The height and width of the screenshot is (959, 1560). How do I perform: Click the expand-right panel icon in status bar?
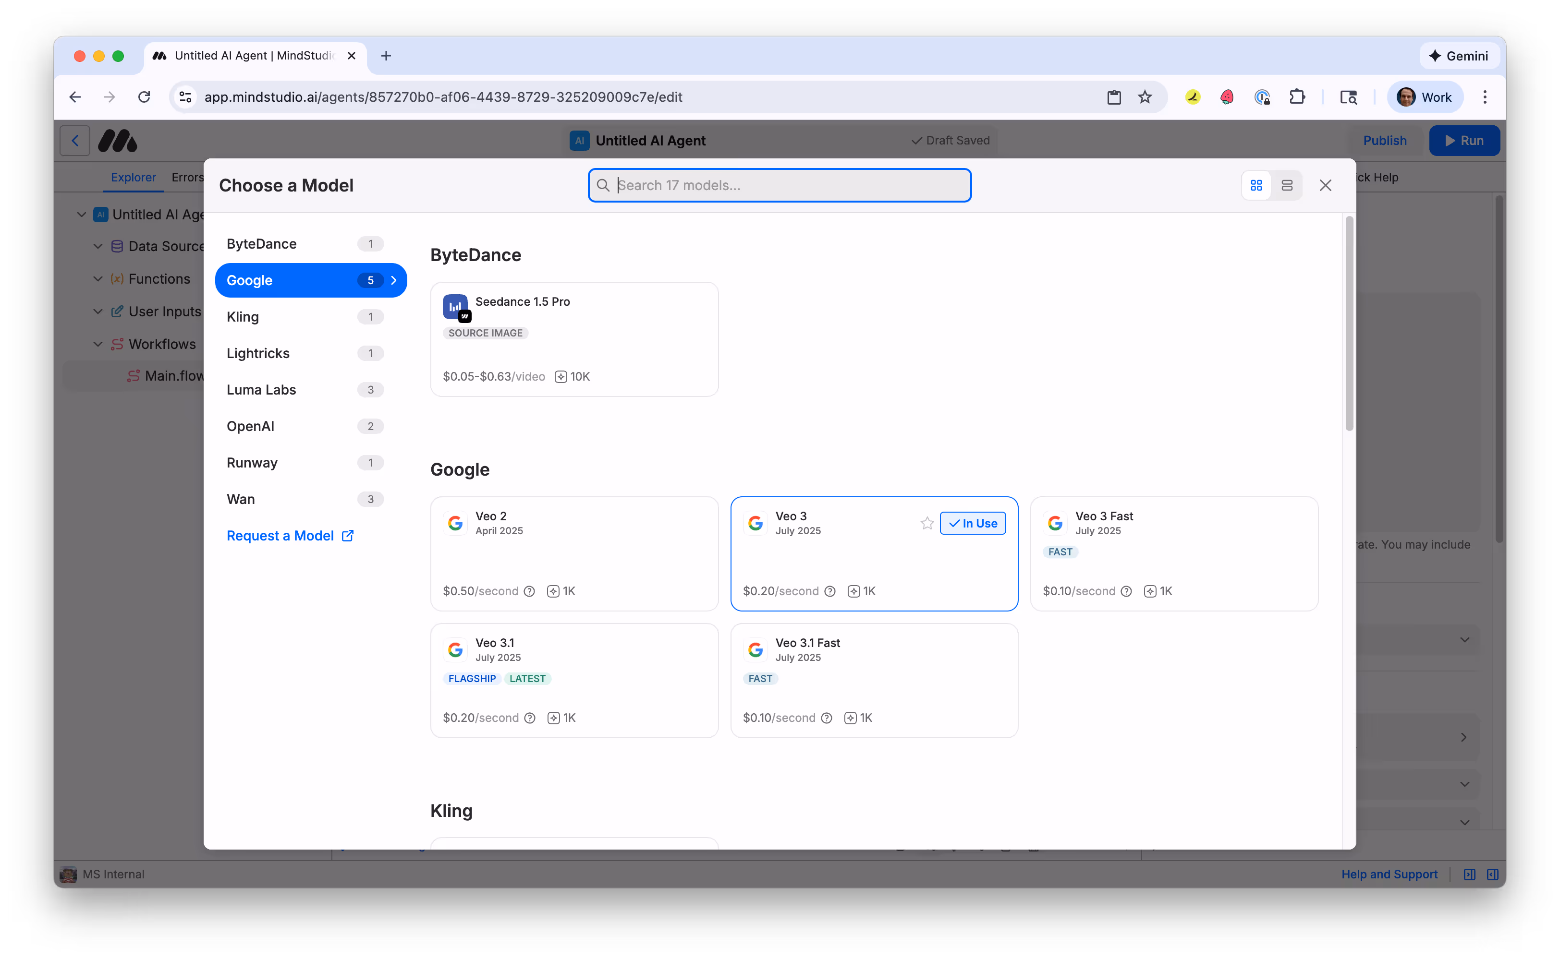[1469, 874]
